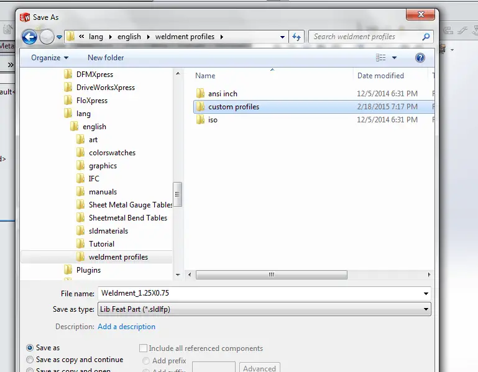Select 'Save as copy and continue' radio button
The width and height of the screenshot is (478, 372).
click(x=30, y=360)
